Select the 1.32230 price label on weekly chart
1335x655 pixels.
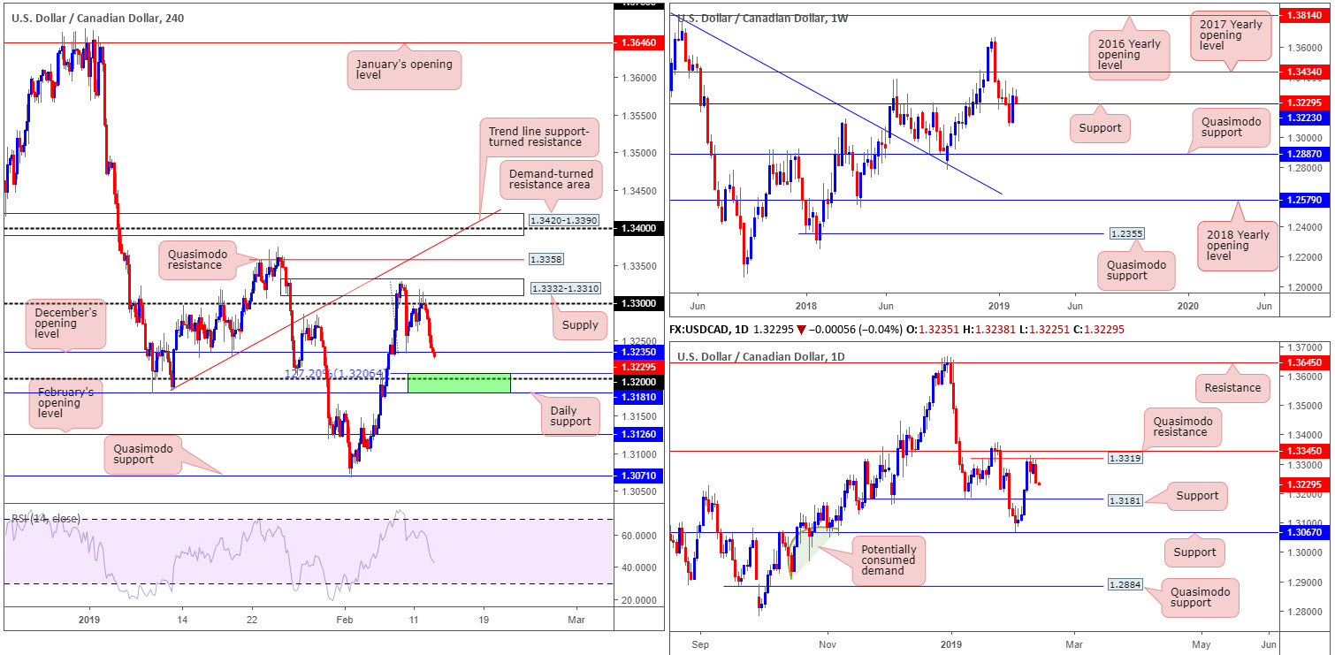(1306, 116)
